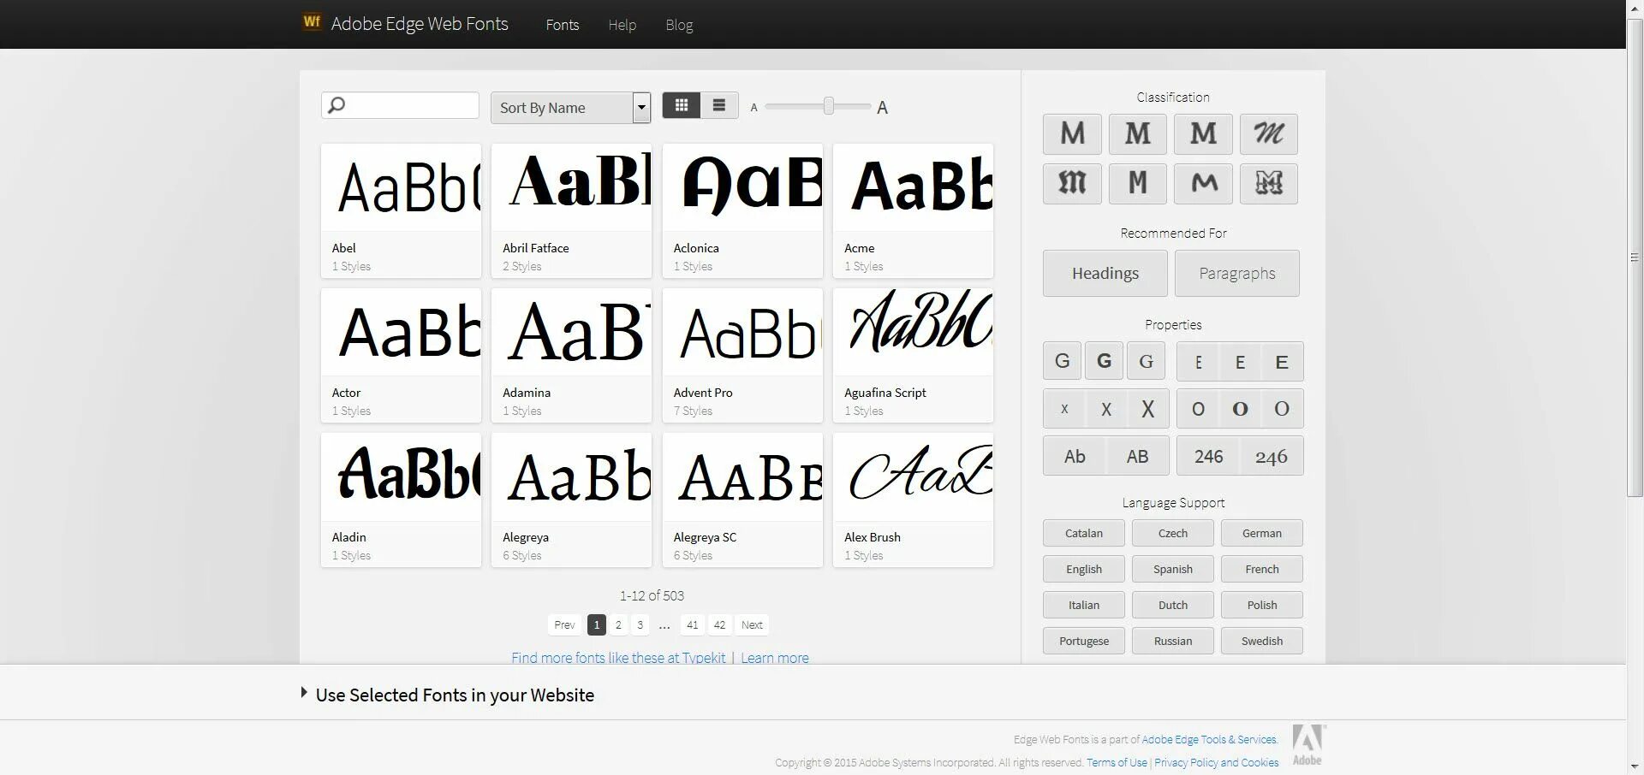This screenshot has height=775, width=1644.
Task: Select the normal width E property
Action: click(1240, 362)
